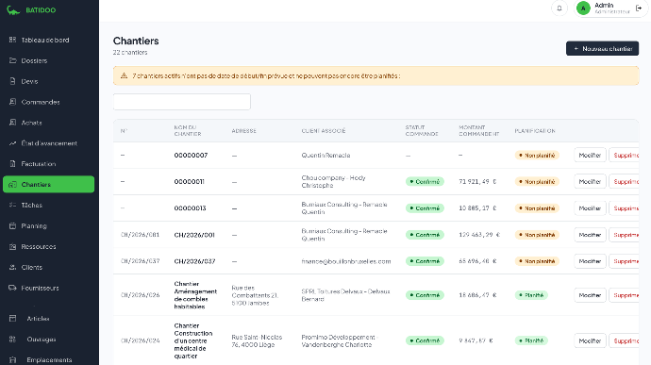Click the Ouvrages sidebar icon

click(13, 340)
